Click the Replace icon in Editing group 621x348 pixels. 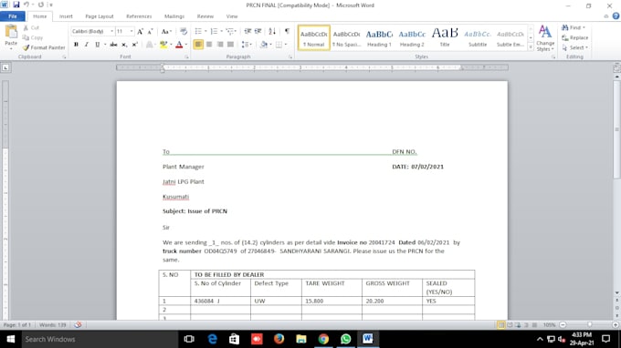click(565, 37)
